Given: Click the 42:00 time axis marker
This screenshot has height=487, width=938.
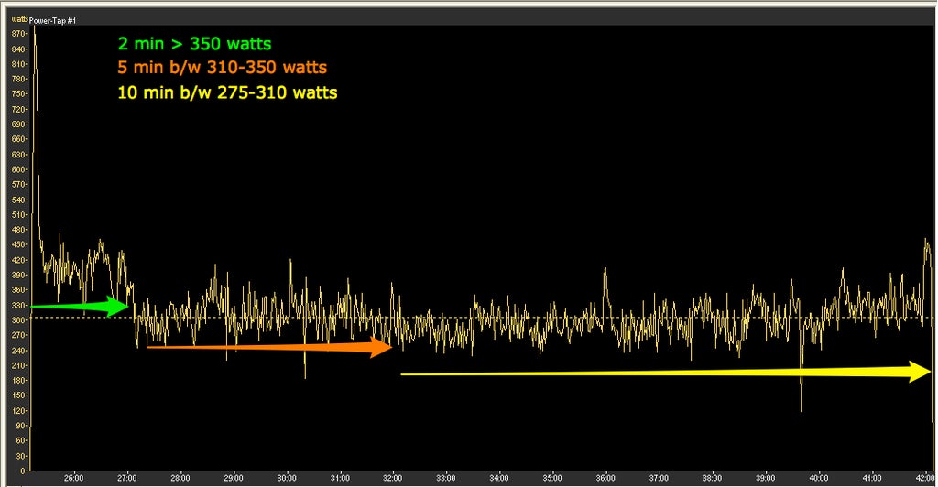Looking at the screenshot, I should coord(923,477).
